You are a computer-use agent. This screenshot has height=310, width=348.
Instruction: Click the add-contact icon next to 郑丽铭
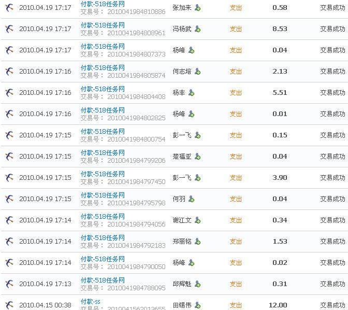(x=197, y=242)
